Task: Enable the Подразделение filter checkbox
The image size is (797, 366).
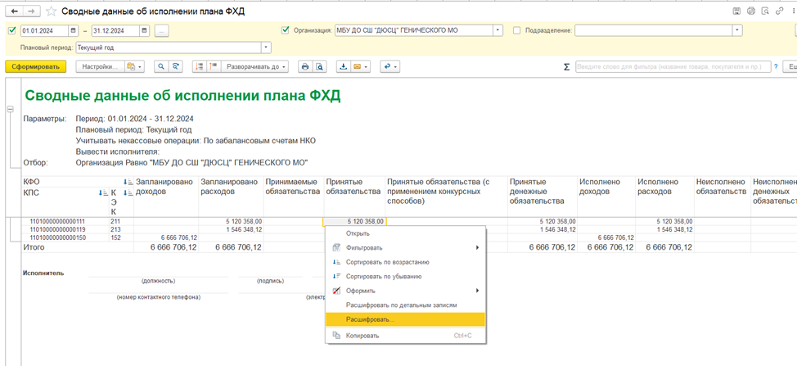Action: click(517, 30)
